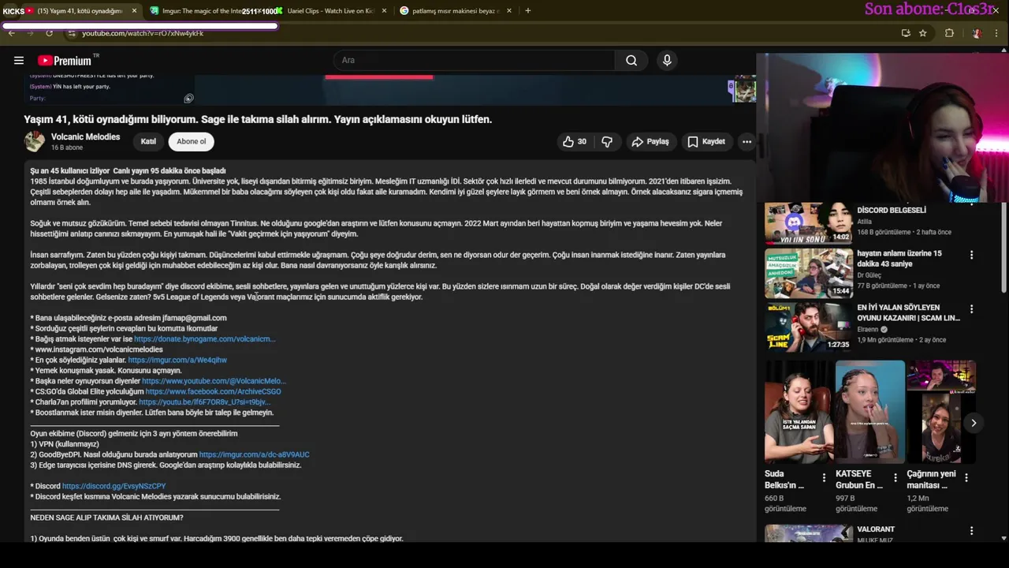Reload the page with refresh icon

(x=49, y=33)
